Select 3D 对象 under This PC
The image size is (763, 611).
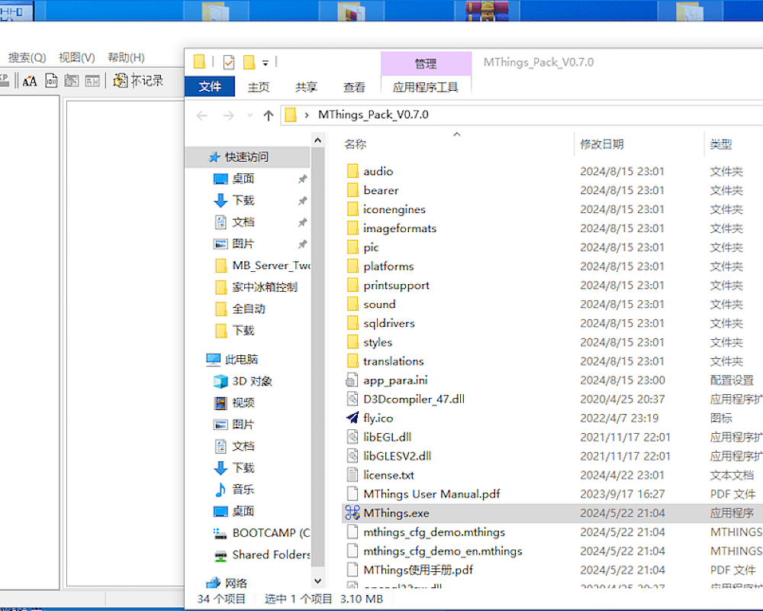(x=252, y=381)
